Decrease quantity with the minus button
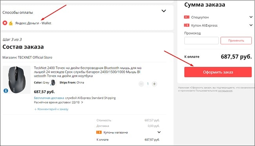 tap(141, 84)
